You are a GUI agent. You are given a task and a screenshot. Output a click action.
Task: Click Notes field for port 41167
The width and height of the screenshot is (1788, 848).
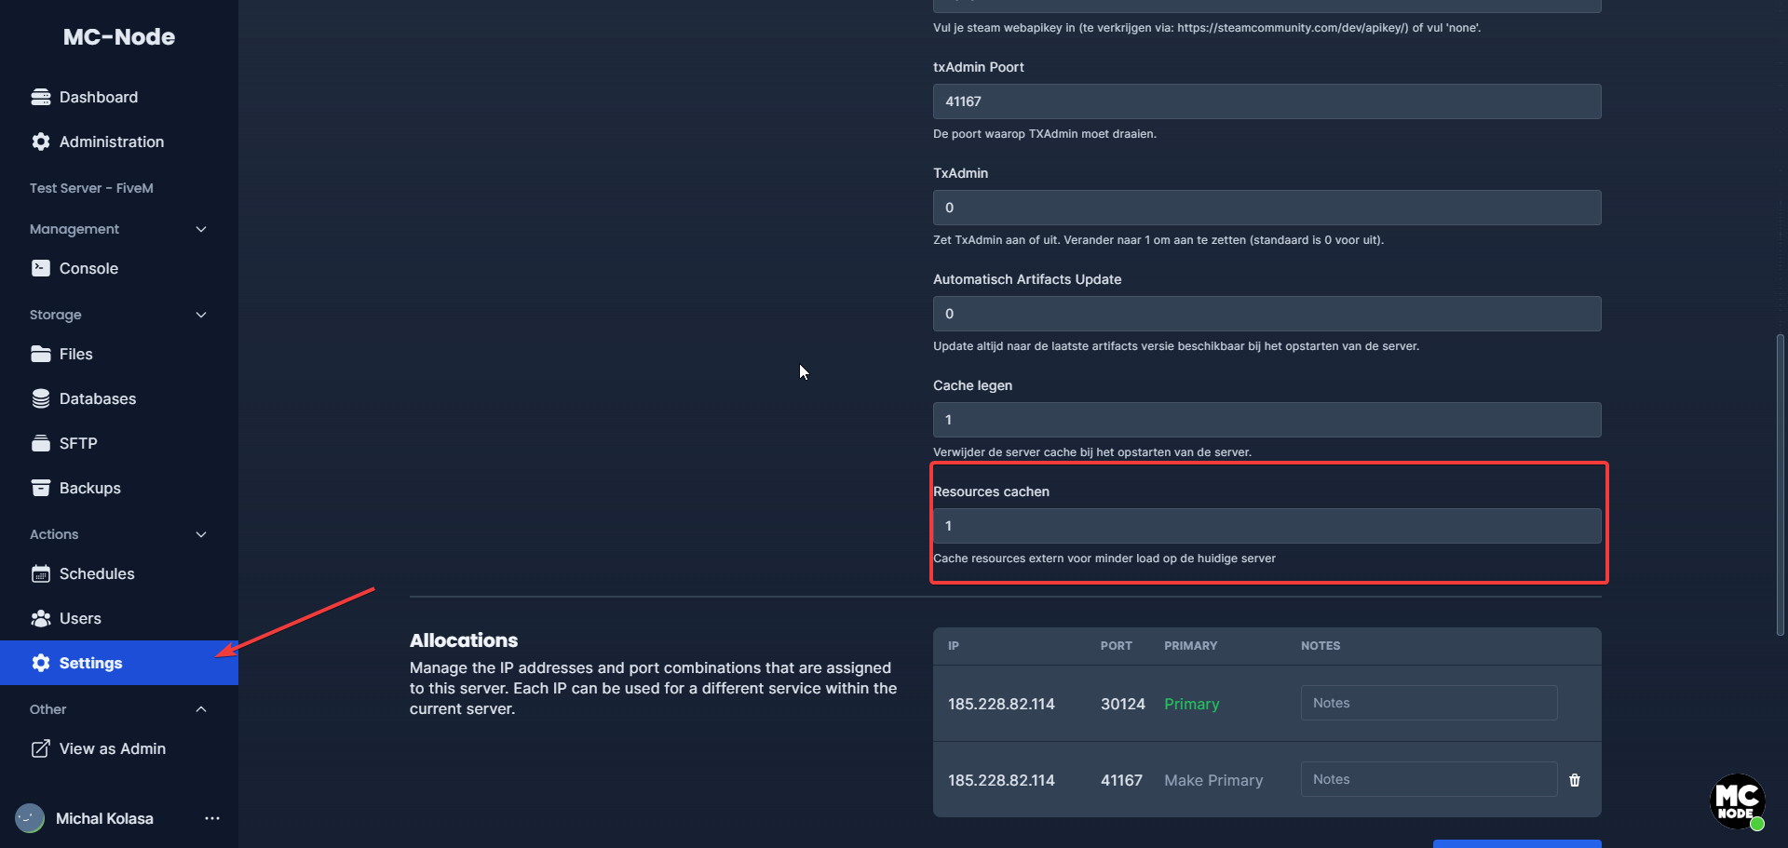[1429, 779]
